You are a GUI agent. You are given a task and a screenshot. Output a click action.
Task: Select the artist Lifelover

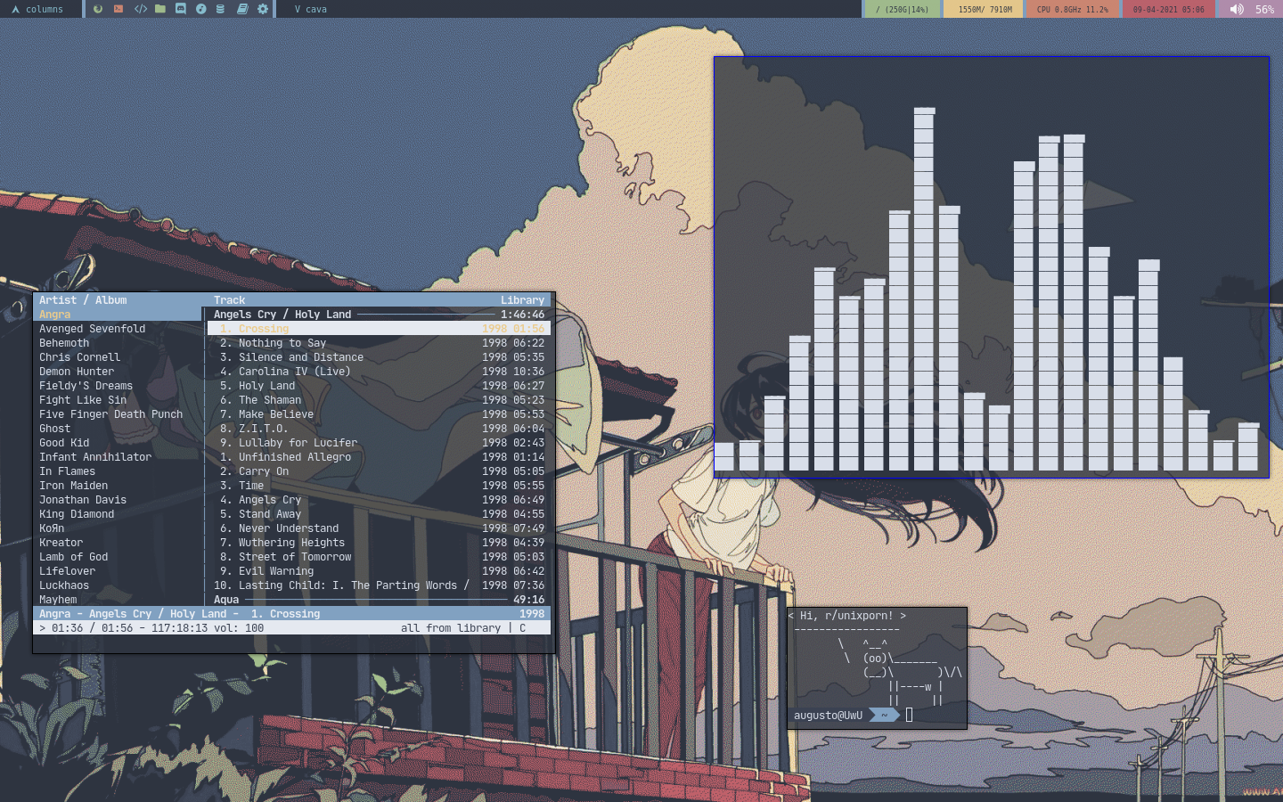[67, 571]
